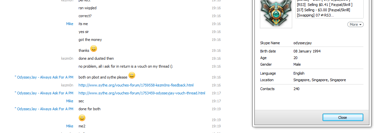Select the Location value Singapore, Singapore, Singapore
The width and height of the screenshot is (377, 133).
click(x=320, y=80)
